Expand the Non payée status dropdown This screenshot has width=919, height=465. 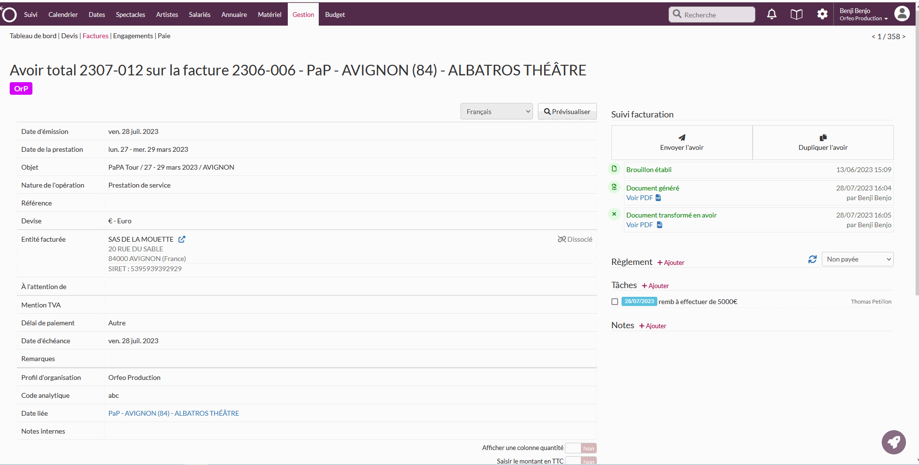click(x=857, y=260)
